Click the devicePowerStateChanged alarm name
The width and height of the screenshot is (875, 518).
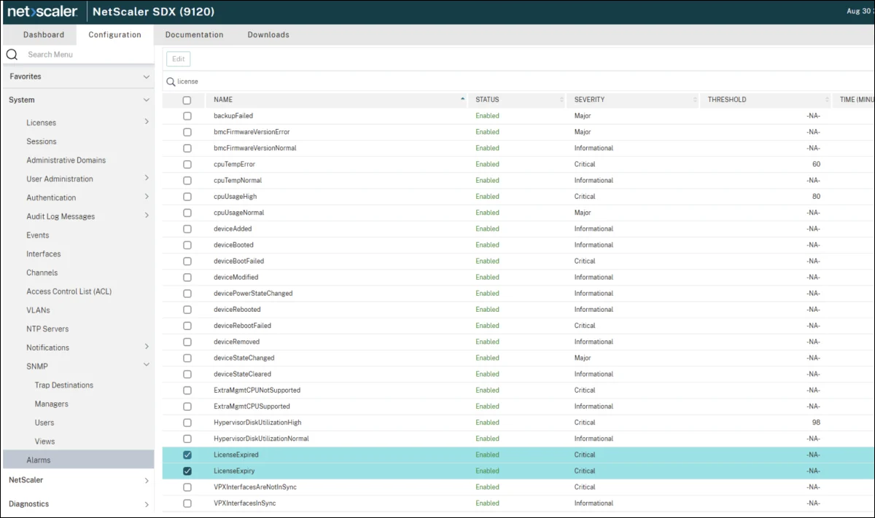coord(253,294)
